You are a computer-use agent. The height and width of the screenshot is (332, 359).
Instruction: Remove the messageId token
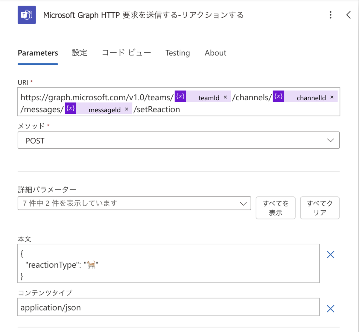[127, 109]
